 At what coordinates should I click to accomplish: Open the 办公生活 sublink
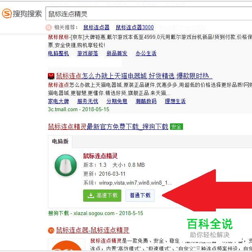(146, 53)
